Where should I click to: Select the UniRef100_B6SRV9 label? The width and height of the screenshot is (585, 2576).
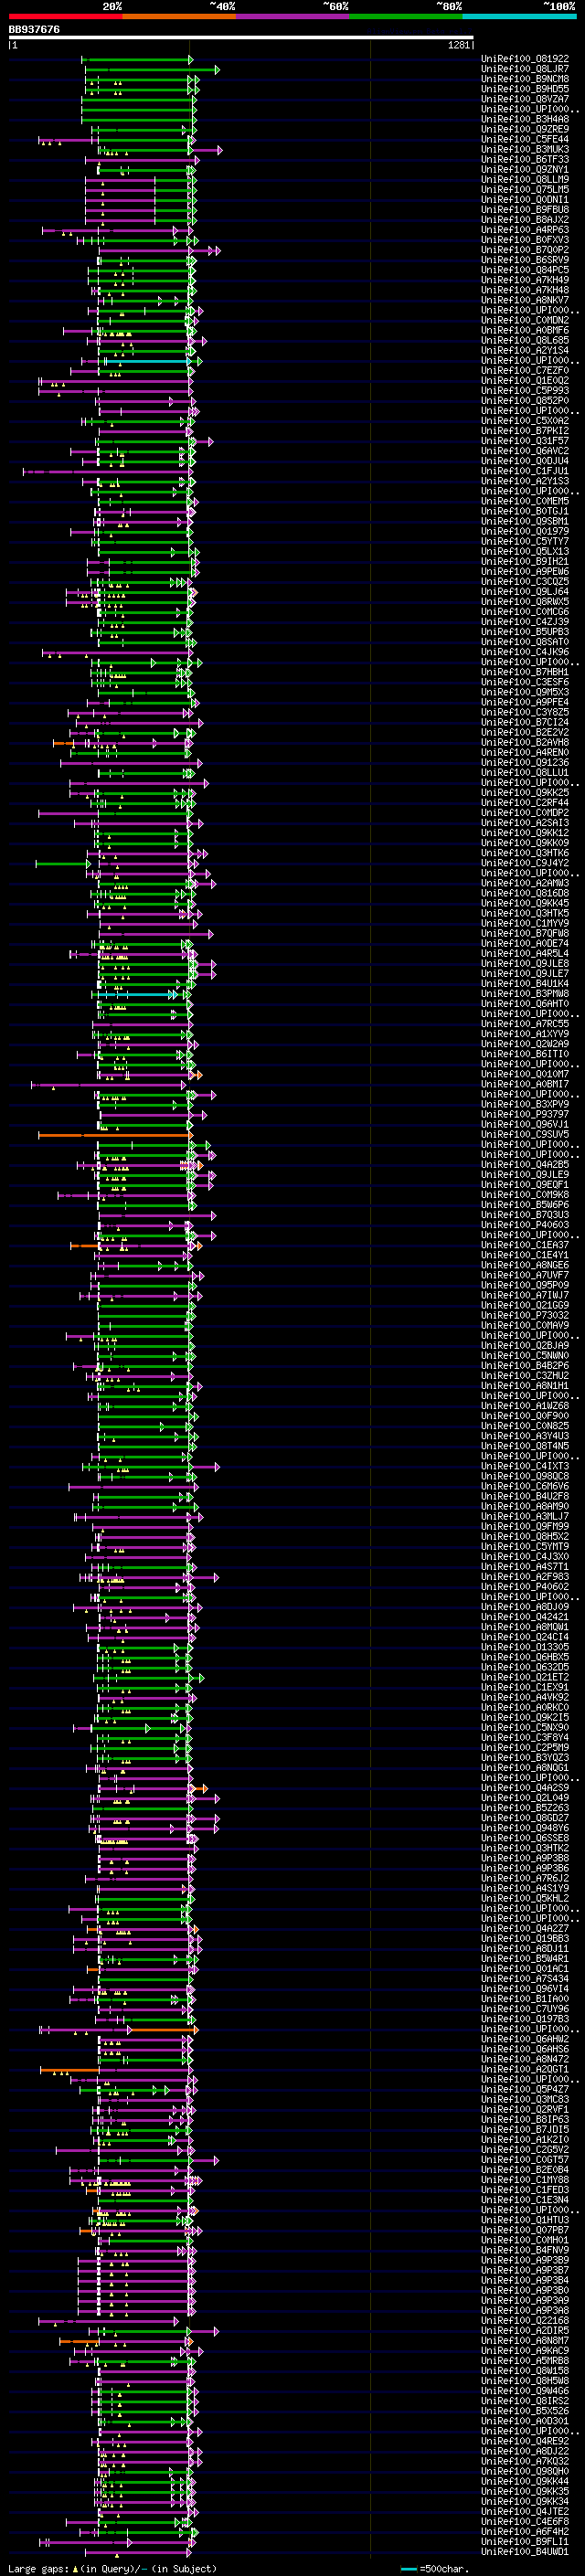(x=525, y=259)
